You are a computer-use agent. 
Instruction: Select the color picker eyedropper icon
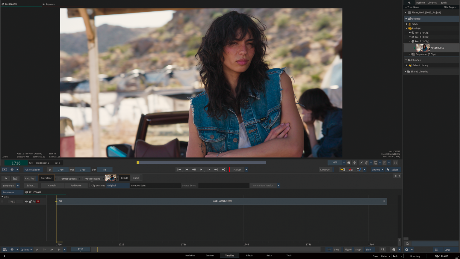(x=361, y=163)
